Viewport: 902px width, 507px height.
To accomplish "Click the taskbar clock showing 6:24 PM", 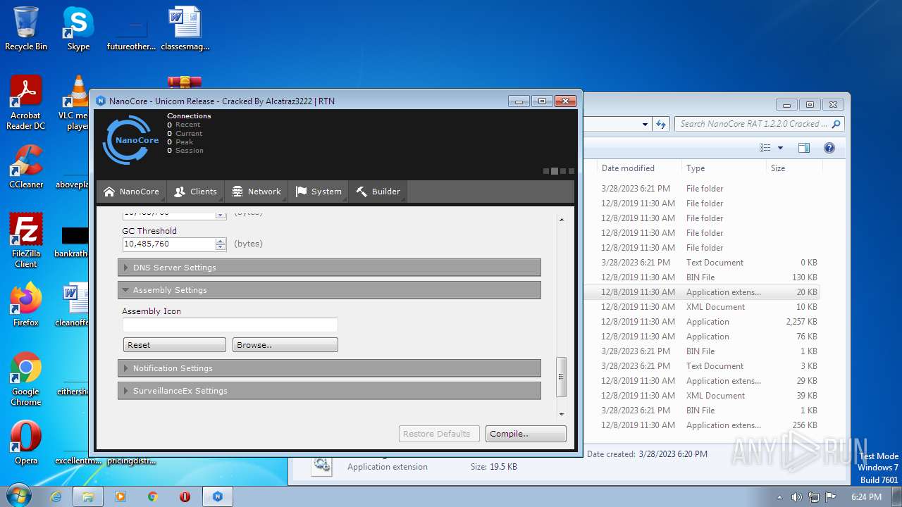I will pyautogui.click(x=866, y=496).
